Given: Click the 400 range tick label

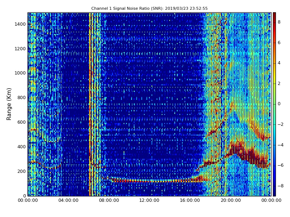Looking at the screenshot, I should tap(21, 147).
